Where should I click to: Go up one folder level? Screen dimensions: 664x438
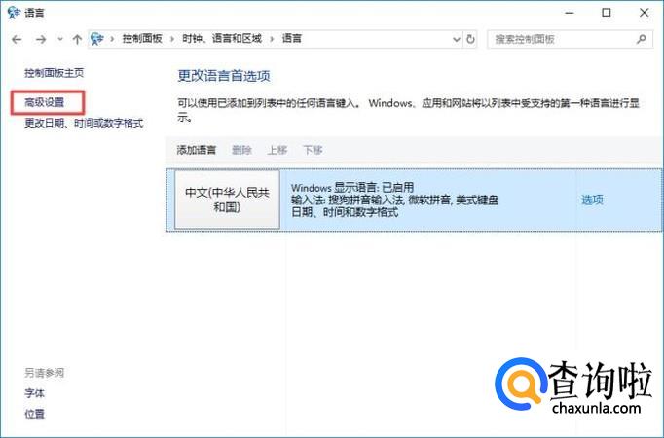(x=77, y=39)
